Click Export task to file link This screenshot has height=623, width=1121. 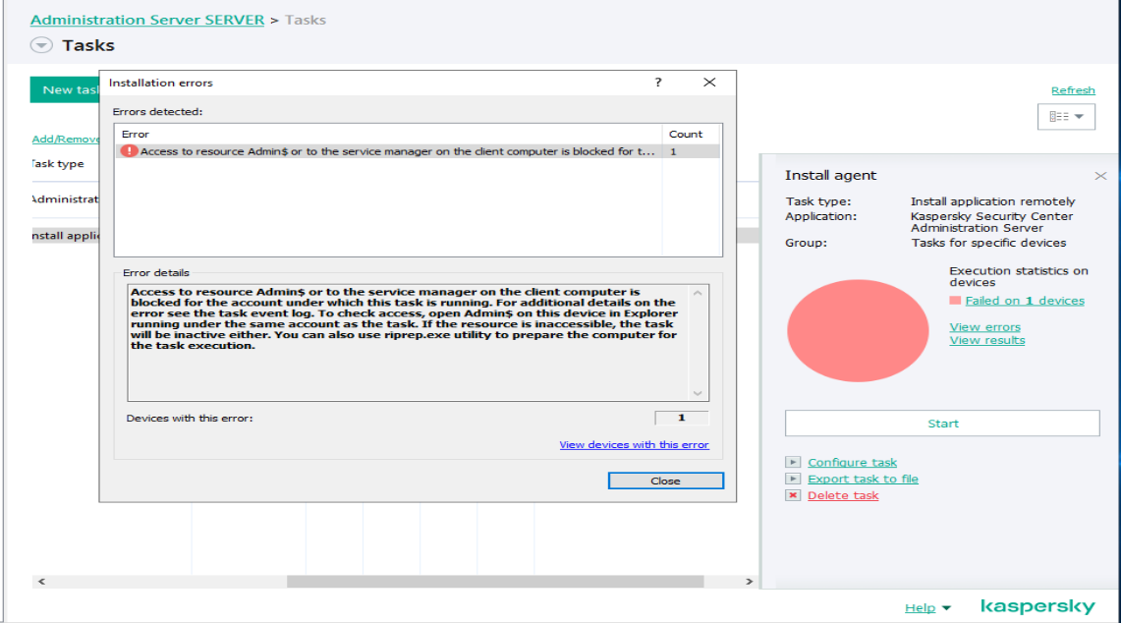(x=863, y=479)
